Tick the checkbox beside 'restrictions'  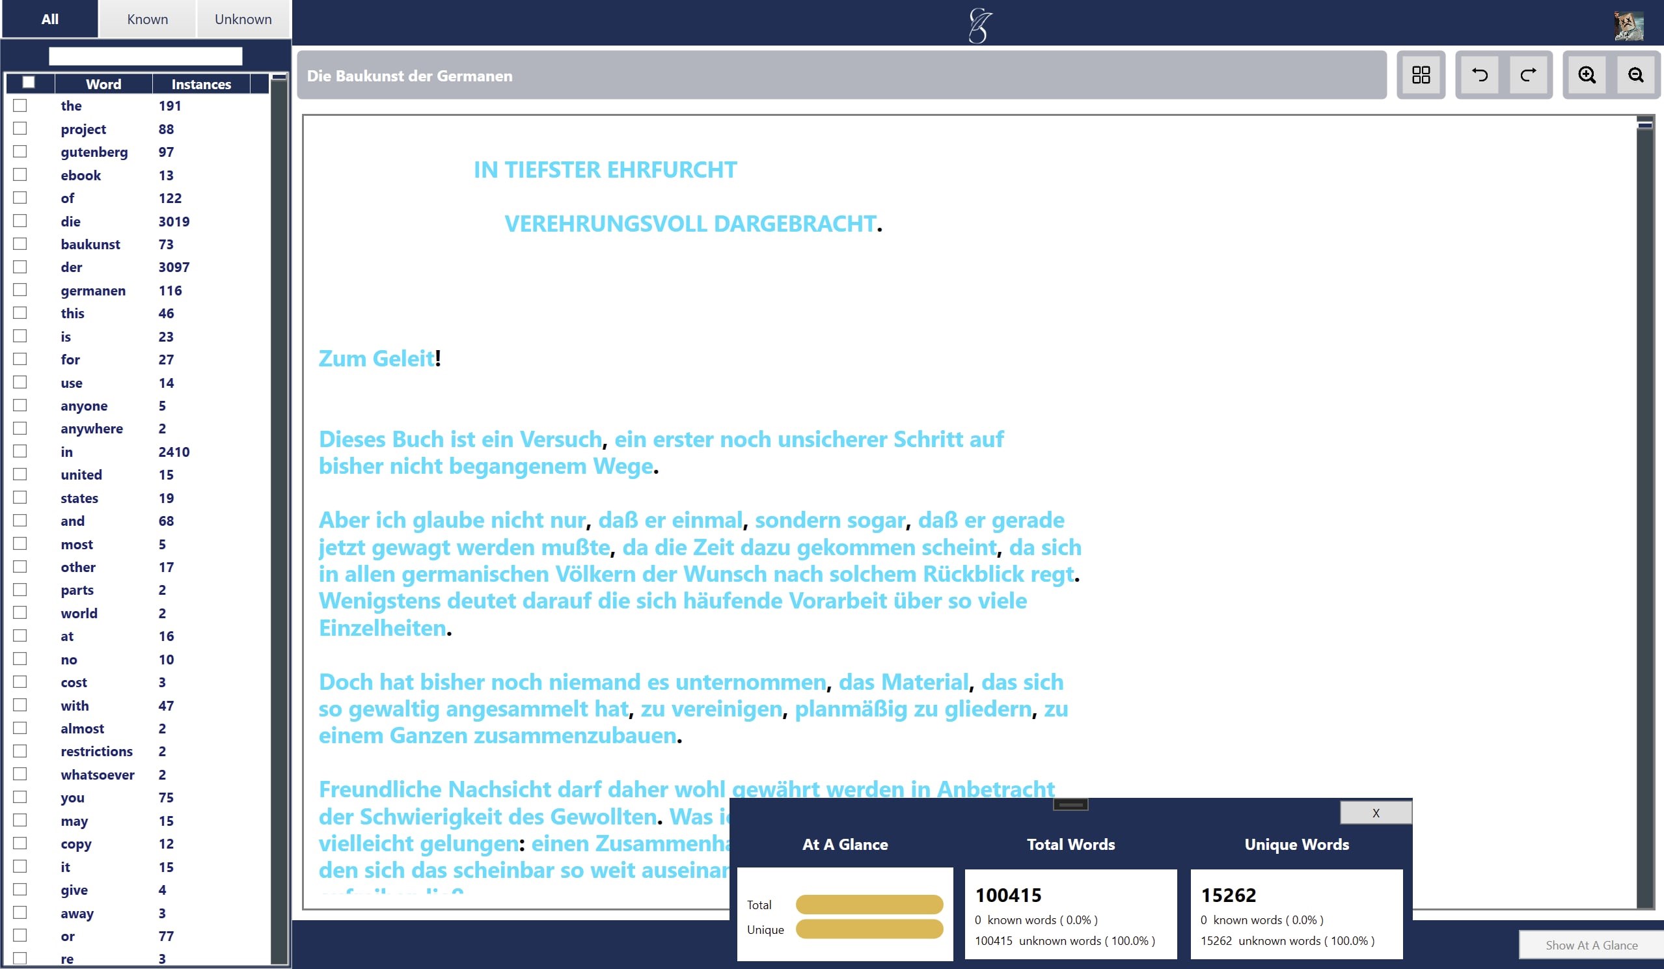coord(20,751)
